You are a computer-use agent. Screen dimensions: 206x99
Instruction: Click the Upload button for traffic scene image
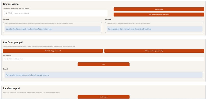(x=9, y=13)
